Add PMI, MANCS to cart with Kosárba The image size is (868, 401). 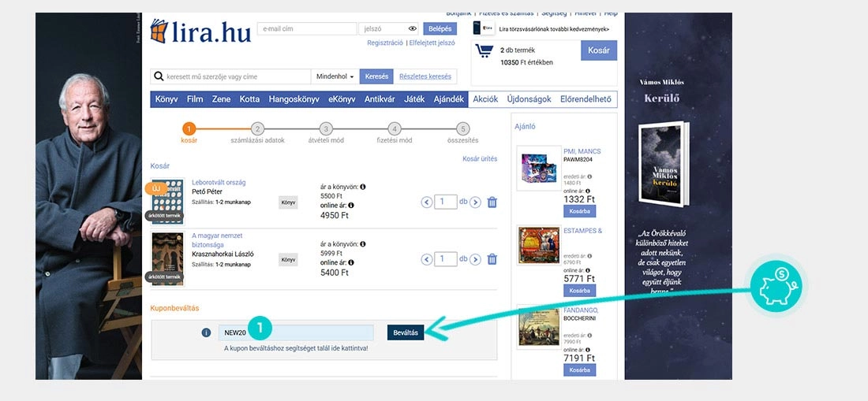coord(580,211)
